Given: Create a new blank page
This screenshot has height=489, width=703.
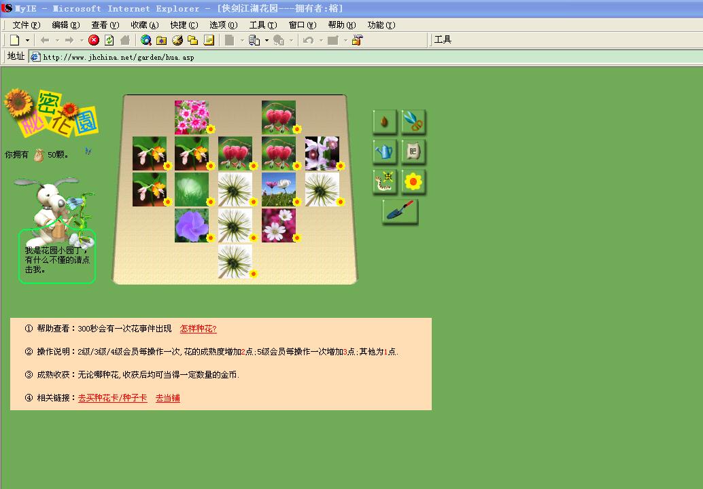Looking at the screenshot, I should coord(15,40).
